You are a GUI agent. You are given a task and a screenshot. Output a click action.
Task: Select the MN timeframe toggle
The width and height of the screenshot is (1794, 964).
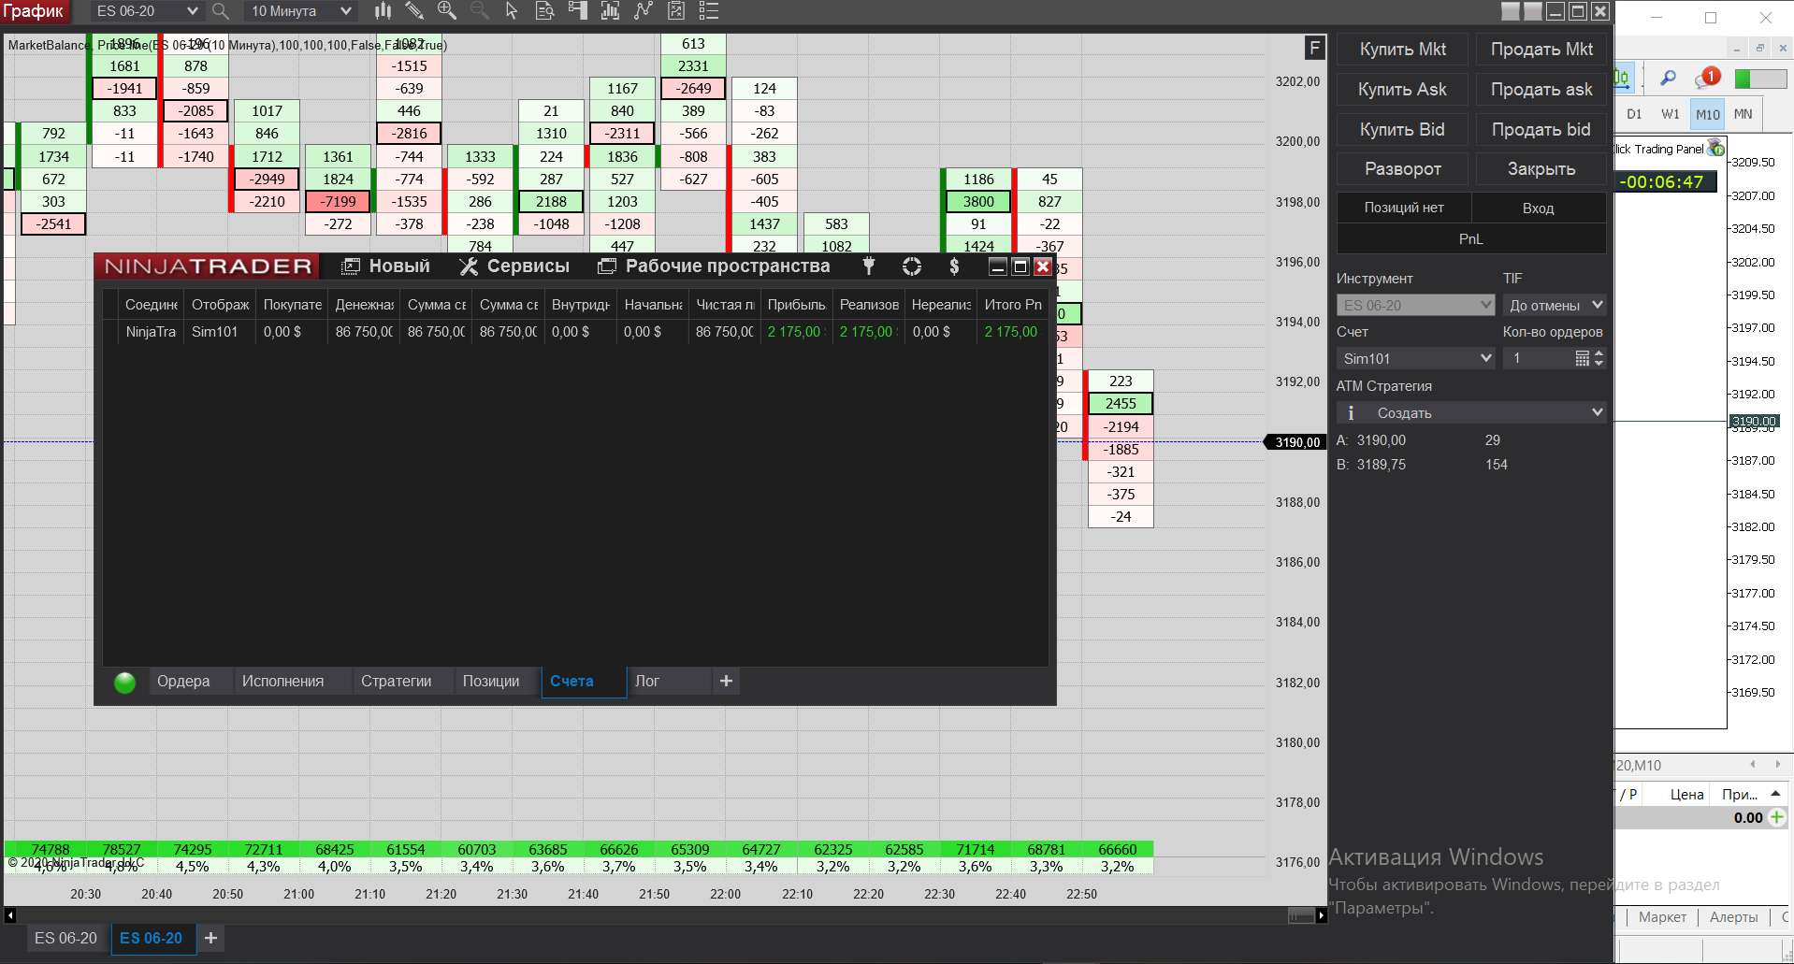1743,114
